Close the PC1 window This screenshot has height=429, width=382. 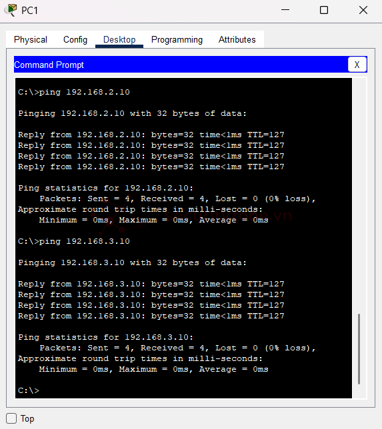(x=363, y=10)
